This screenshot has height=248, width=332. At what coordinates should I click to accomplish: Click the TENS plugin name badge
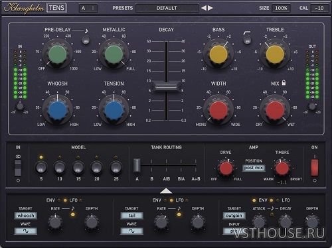coord(56,8)
